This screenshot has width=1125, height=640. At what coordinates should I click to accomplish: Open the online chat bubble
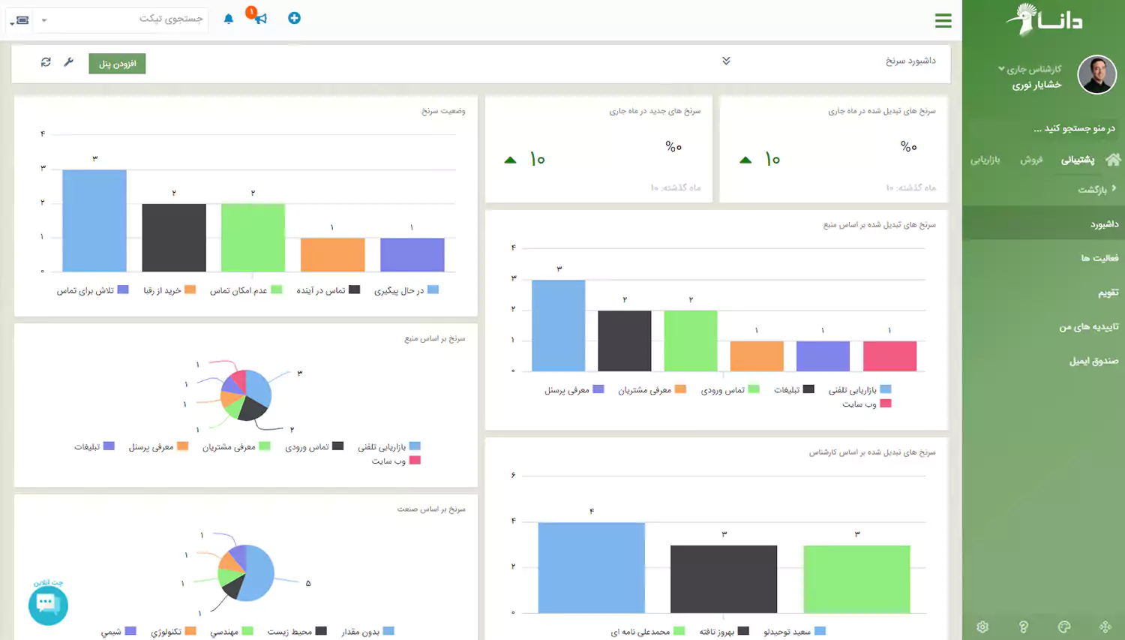pyautogui.click(x=48, y=604)
